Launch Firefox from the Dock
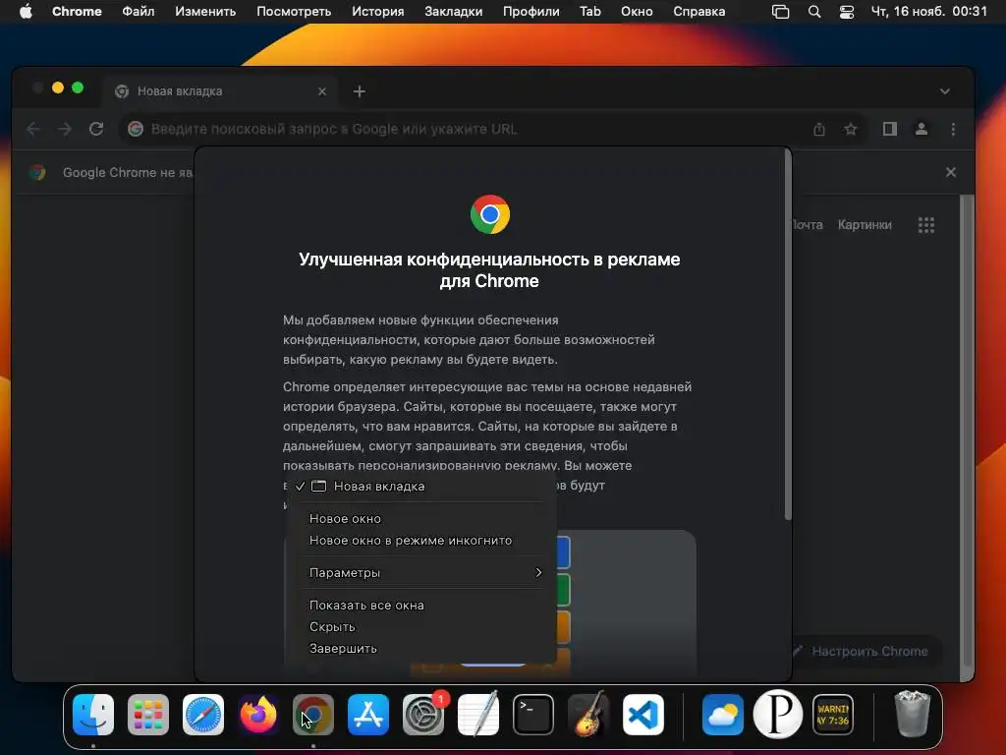Screen dimensions: 1006x755 tap(258, 715)
